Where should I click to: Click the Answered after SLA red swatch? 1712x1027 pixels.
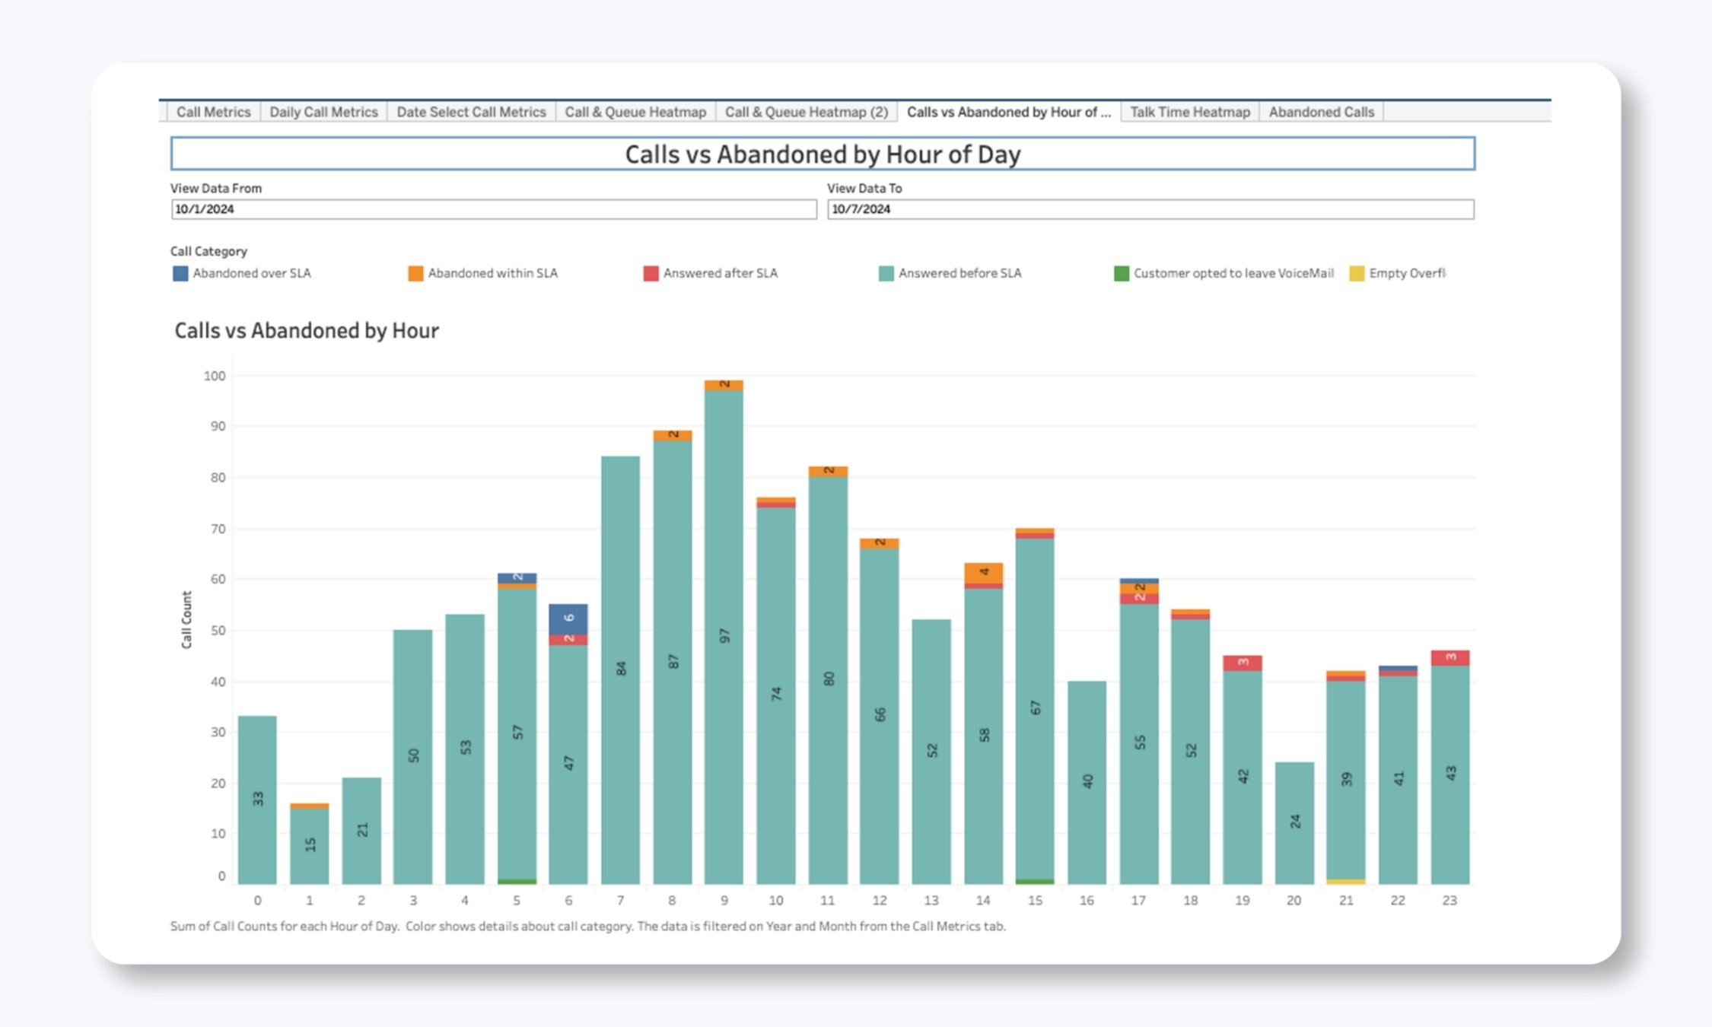point(651,273)
